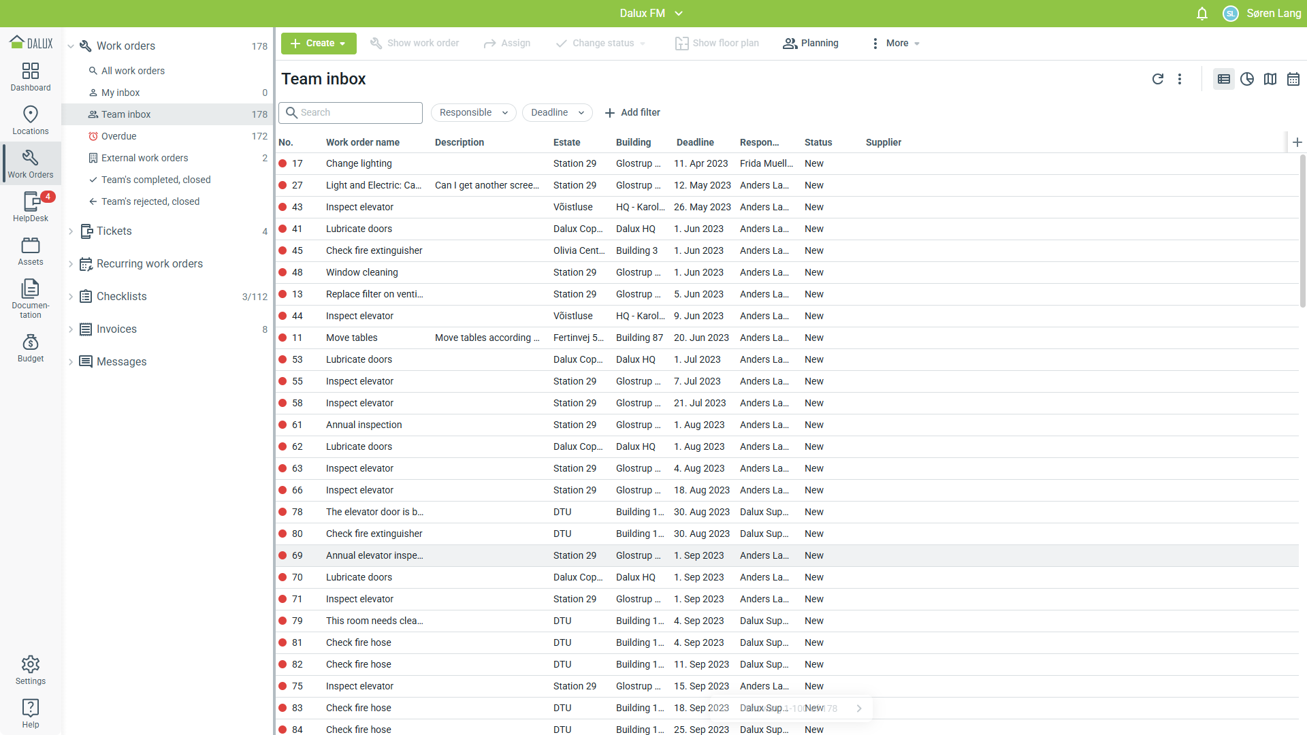Screen dimensions: 1307x735
Task: Select Overdue work orders
Action: tap(118, 136)
